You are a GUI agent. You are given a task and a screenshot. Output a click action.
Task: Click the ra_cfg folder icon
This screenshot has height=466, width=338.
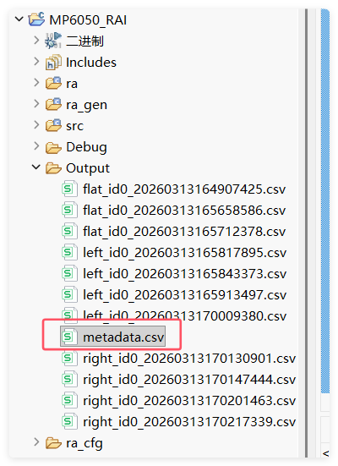point(53,443)
